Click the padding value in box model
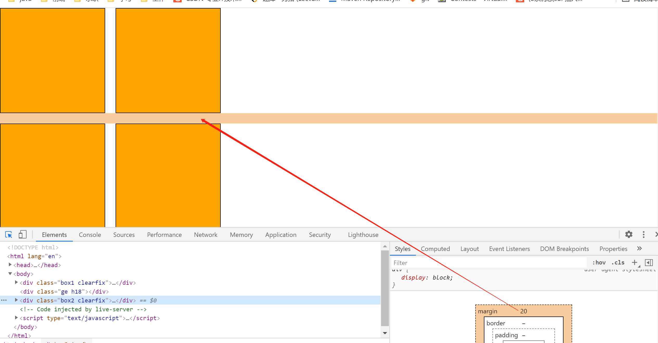Viewport: 658px width, 343px height. click(x=524, y=335)
